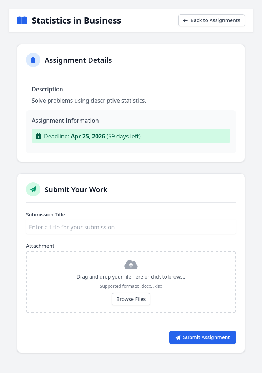The width and height of the screenshot is (262, 373).
Task: Click the Assignment Details heading
Action: click(78, 60)
